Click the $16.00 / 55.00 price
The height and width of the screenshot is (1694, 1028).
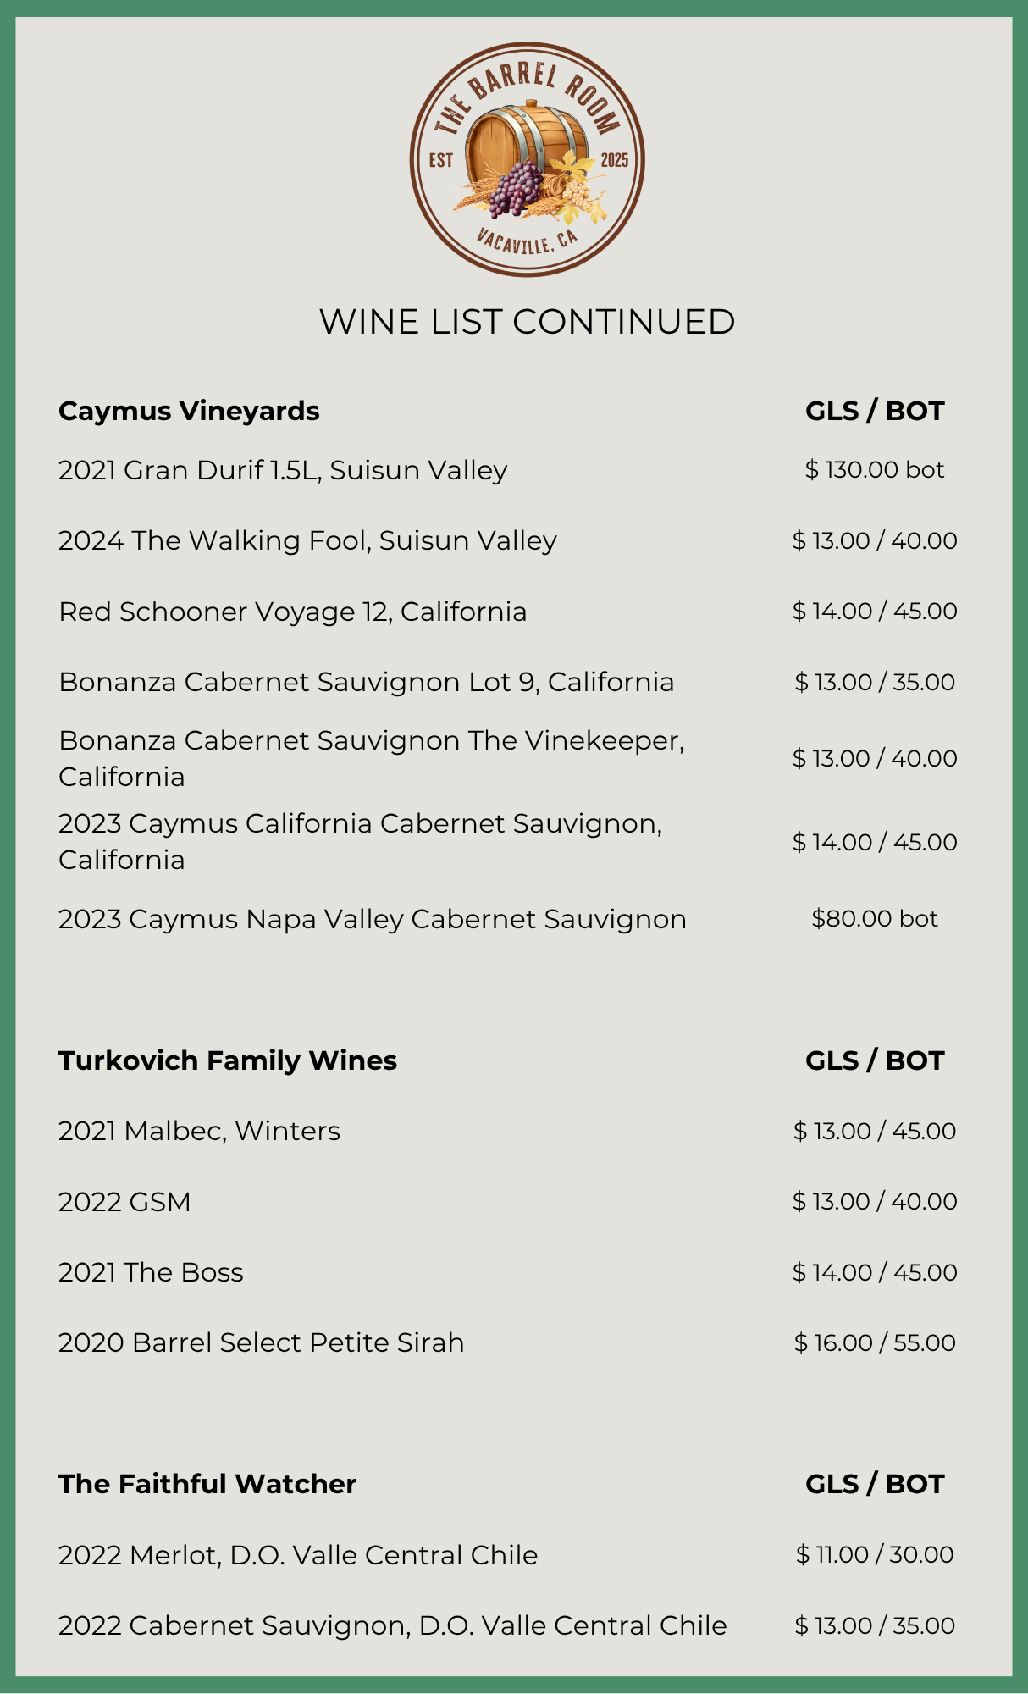[875, 1342]
